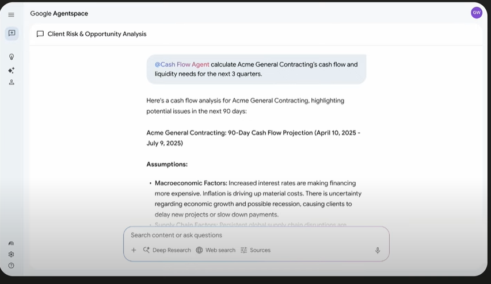Image resolution: width=491 pixels, height=284 pixels.
Task: Click the plus attach icon
Action: point(134,250)
